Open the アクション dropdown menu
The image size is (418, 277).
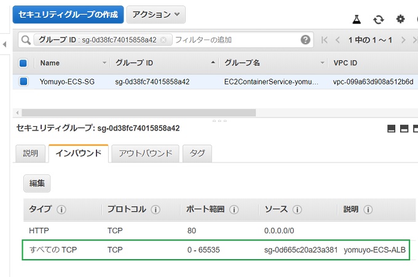click(156, 14)
